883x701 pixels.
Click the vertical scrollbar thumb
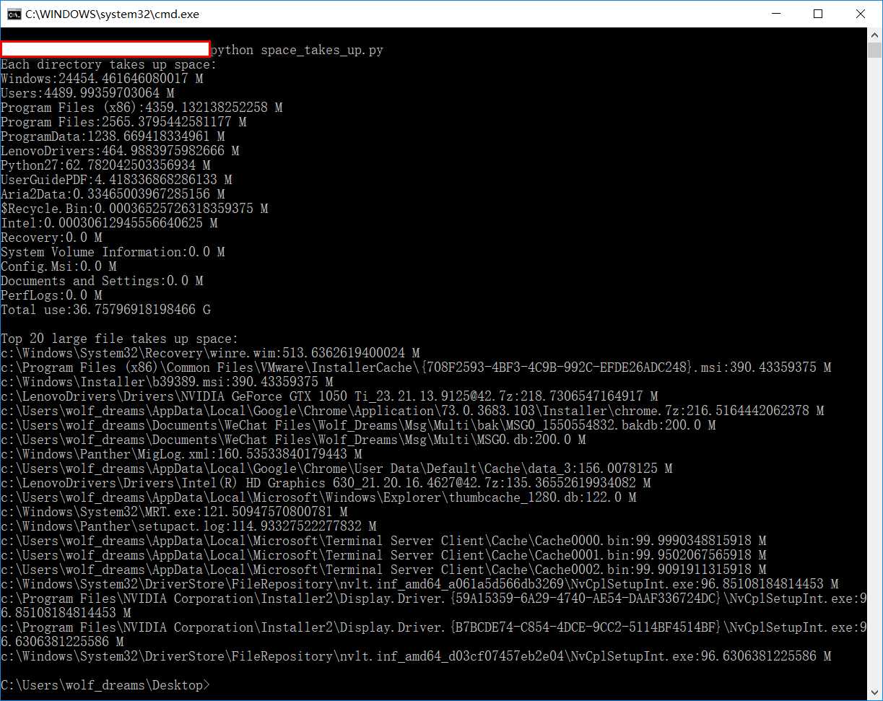tap(874, 50)
